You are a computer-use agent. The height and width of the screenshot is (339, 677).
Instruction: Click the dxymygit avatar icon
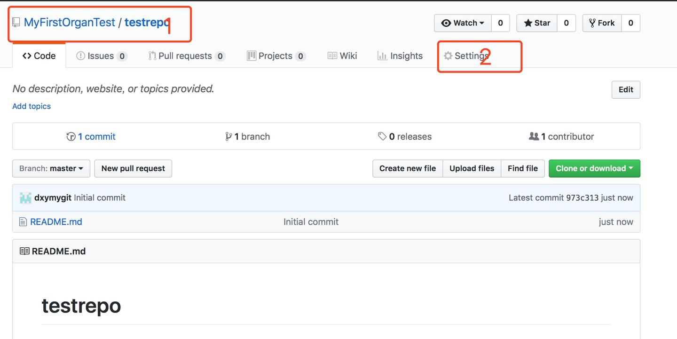(x=25, y=198)
